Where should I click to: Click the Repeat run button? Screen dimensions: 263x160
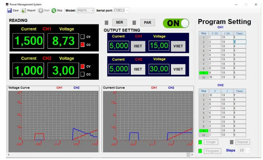[x=243, y=142]
